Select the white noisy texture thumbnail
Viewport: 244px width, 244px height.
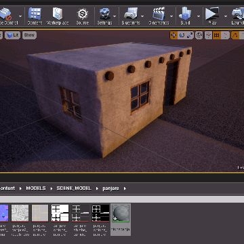point(20,213)
